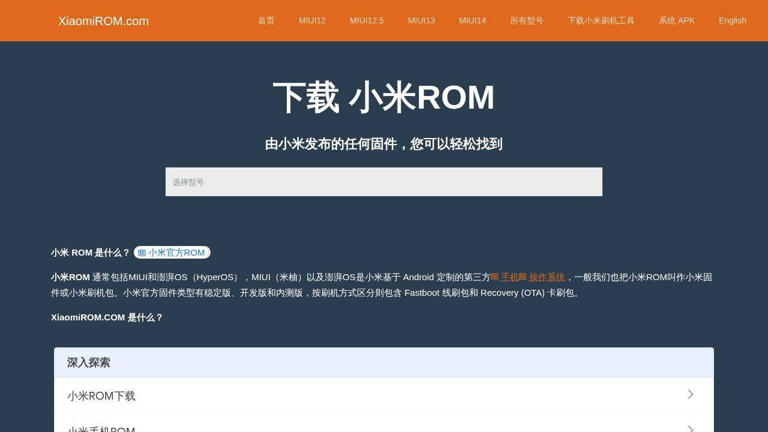Follow the 操作系统 inline link
This screenshot has width=768, height=432.
point(547,277)
